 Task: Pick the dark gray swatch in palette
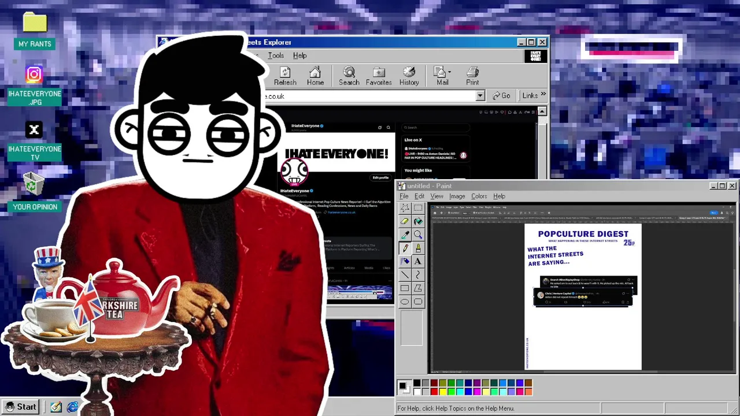(x=425, y=383)
